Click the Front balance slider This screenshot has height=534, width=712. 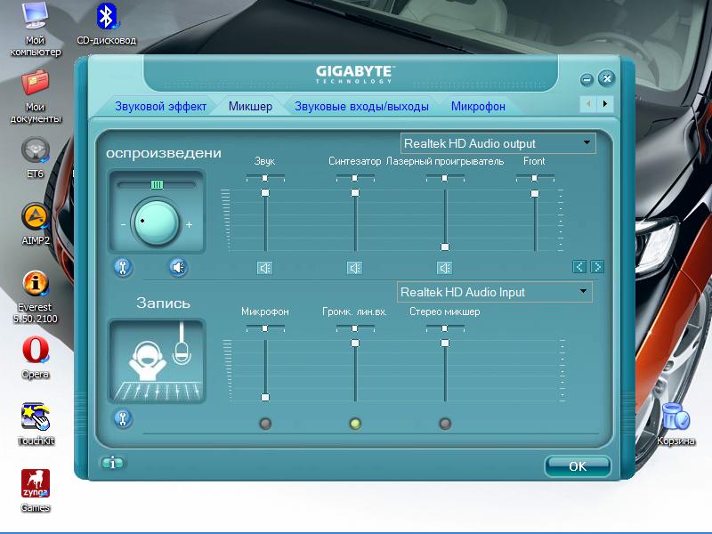[x=535, y=178]
